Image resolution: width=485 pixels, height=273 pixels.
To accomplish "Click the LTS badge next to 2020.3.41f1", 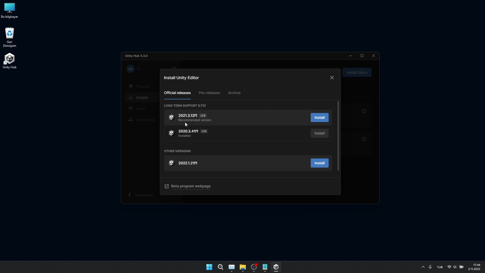I will tap(204, 131).
